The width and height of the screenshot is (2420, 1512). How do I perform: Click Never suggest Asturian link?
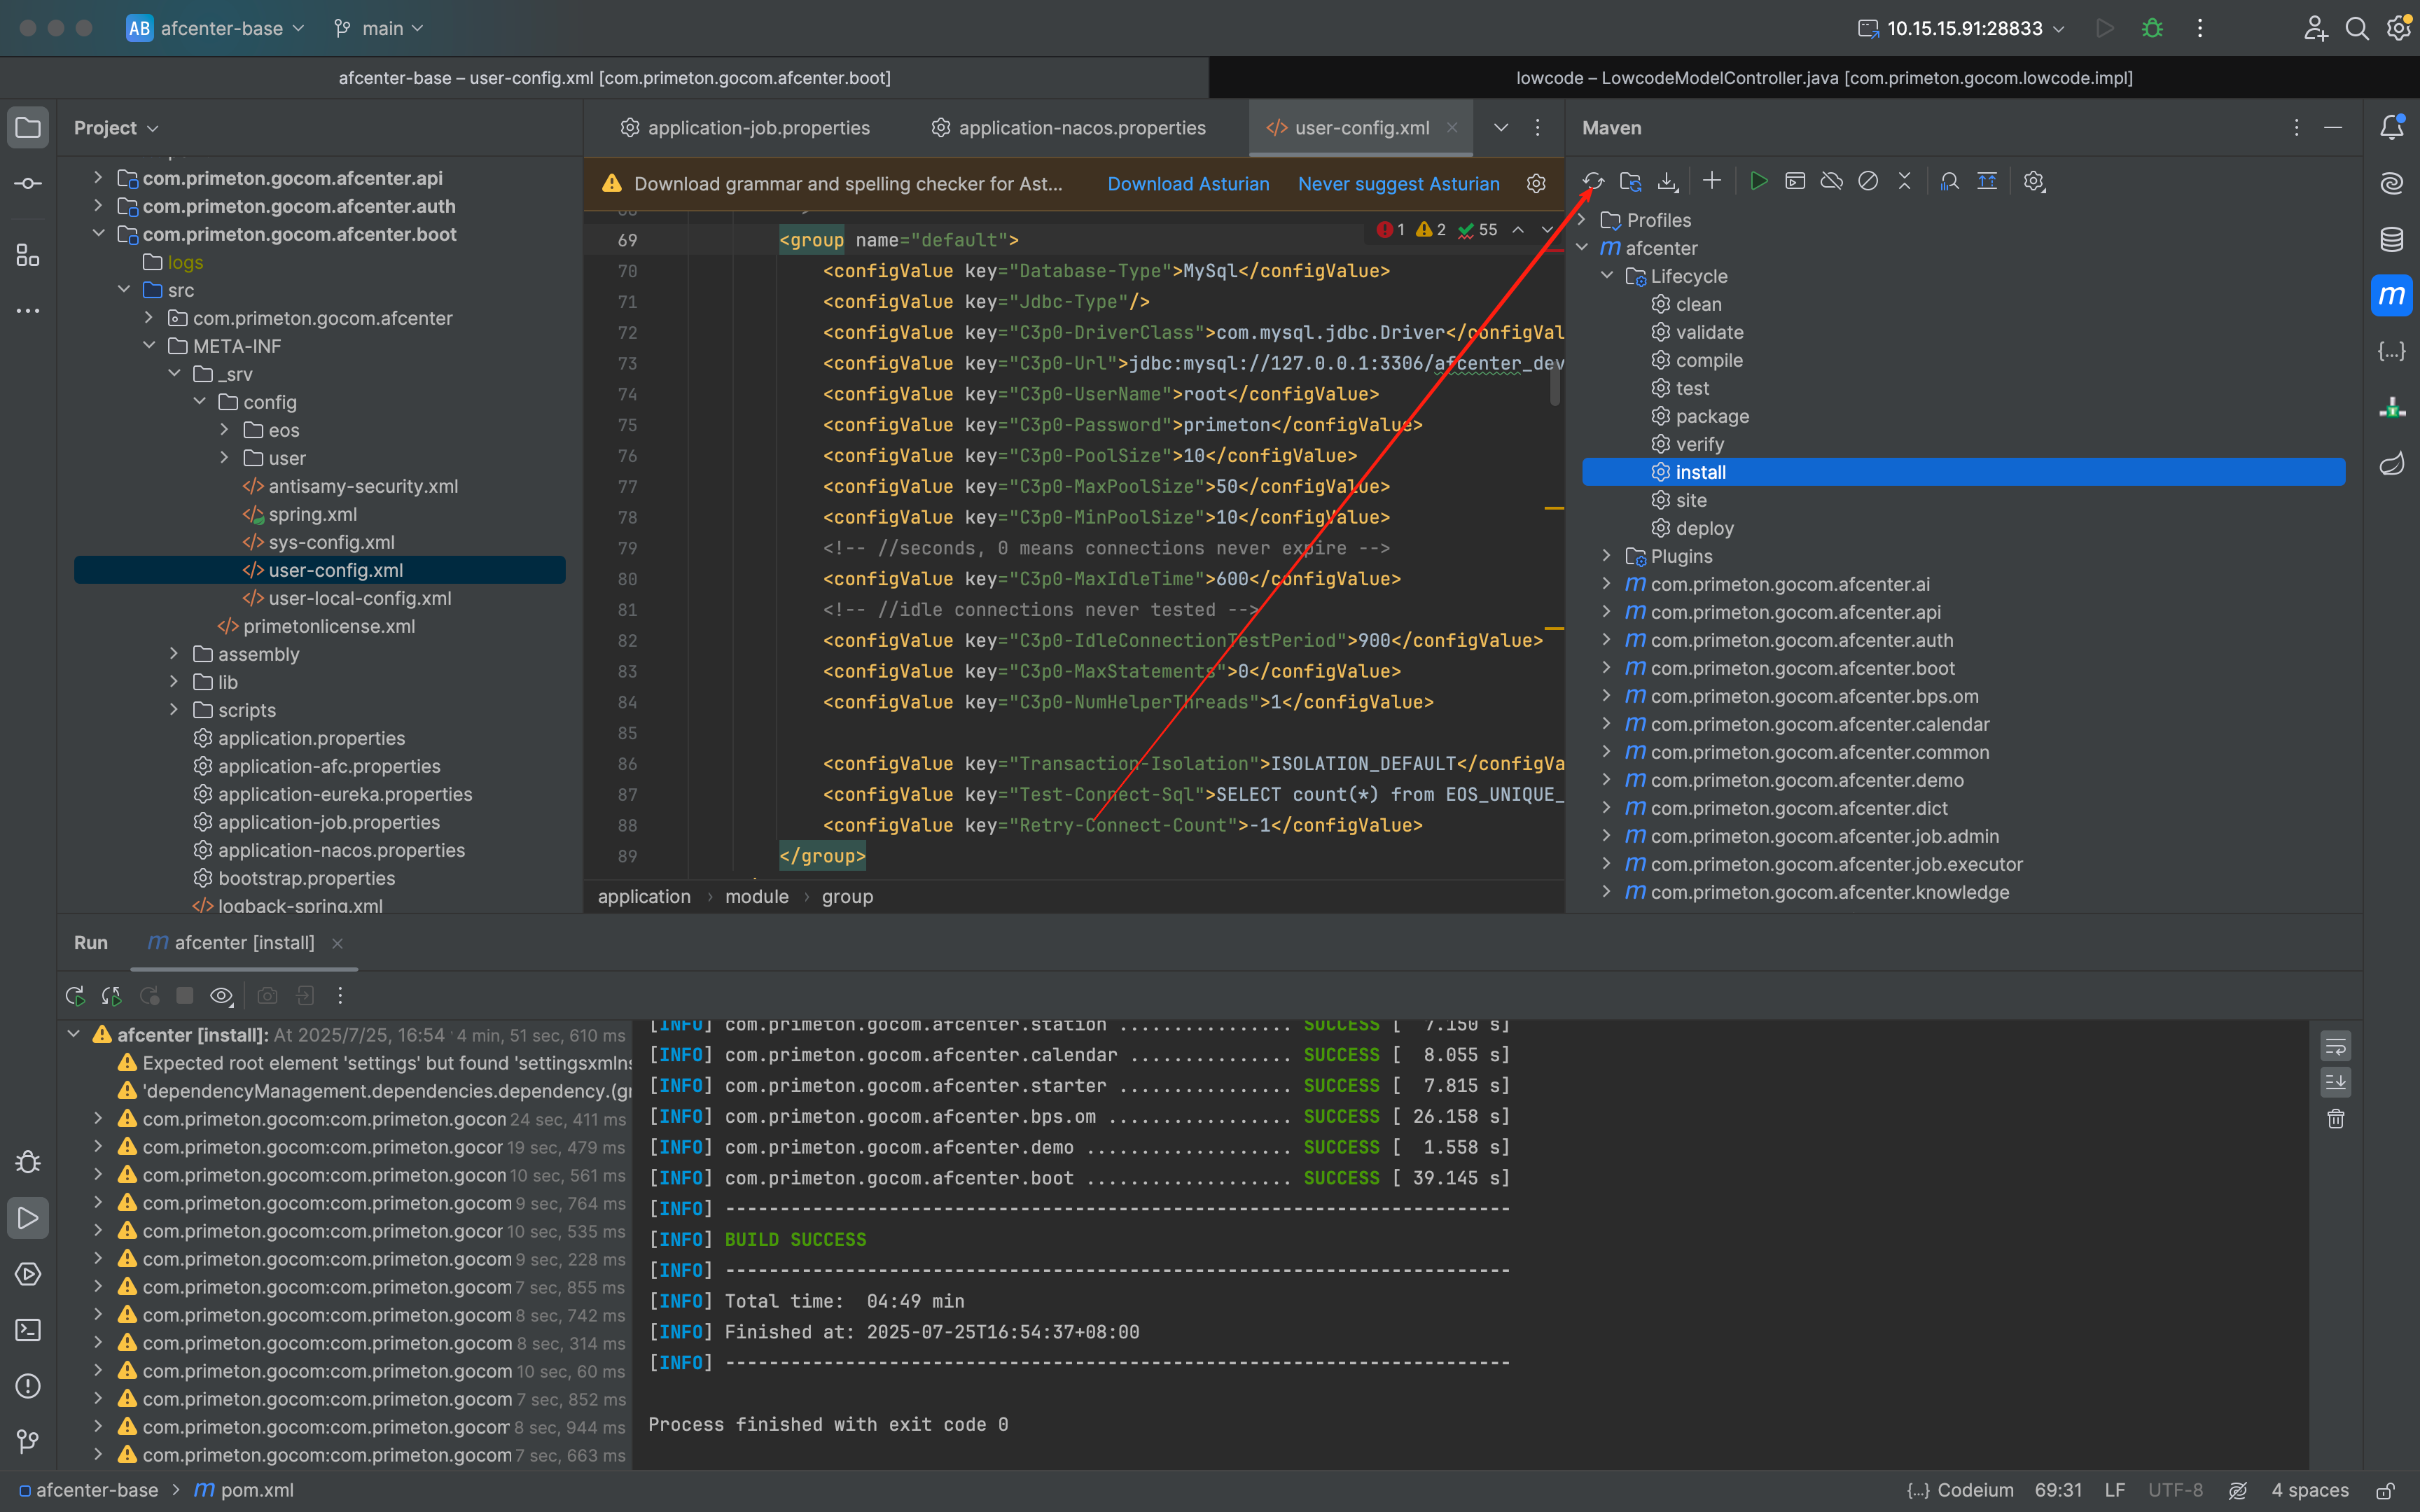pyautogui.click(x=1398, y=184)
